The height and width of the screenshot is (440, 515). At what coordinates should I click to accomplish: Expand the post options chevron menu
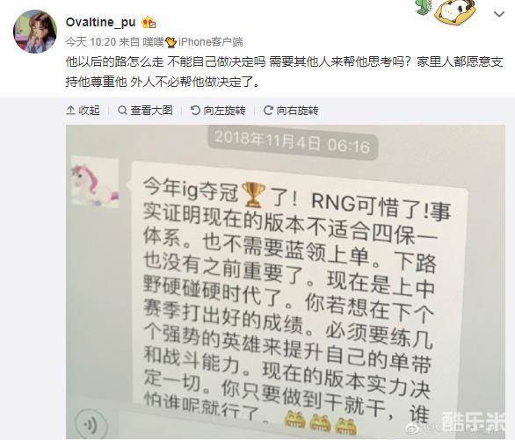click(x=499, y=14)
